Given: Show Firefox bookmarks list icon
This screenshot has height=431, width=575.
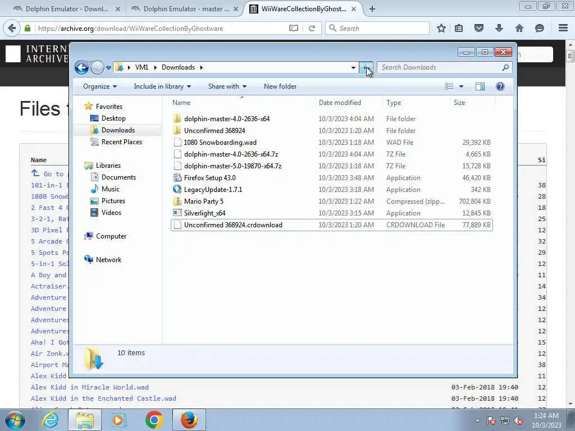Looking at the screenshot, I should click(x=459, y=28).
